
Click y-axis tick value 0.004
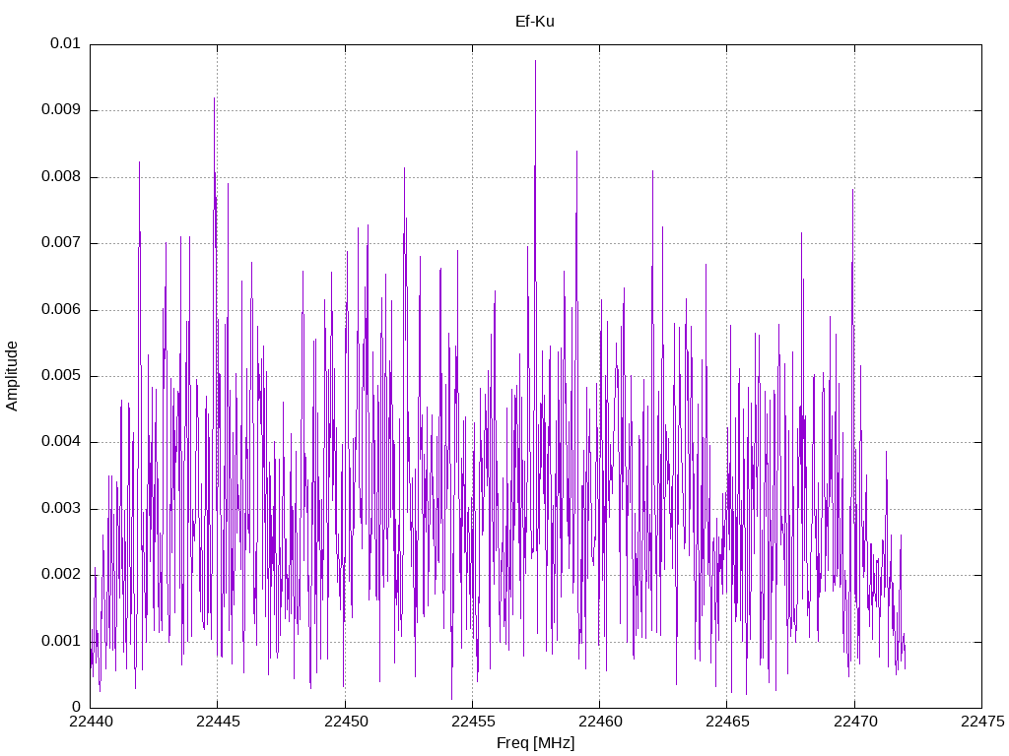pos(61,442)
